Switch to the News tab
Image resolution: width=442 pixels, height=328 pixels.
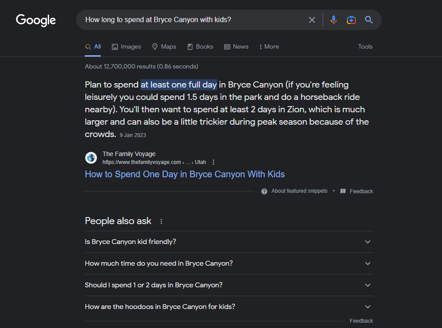click(x=236, y=47)
